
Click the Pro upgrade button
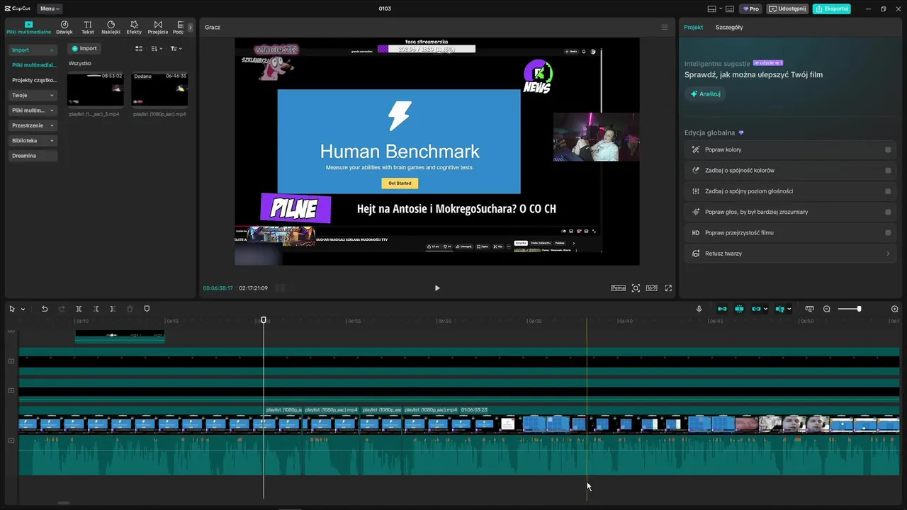click(x=750, y=8)
